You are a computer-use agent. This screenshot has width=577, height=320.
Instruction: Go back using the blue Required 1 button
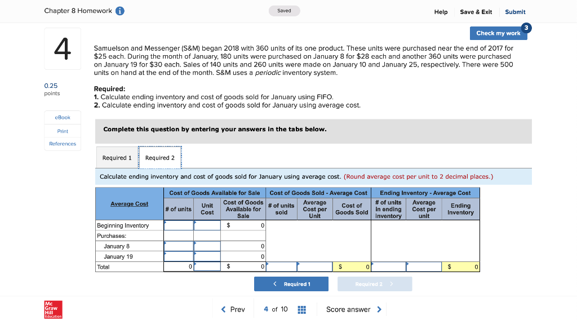[291, 284]
